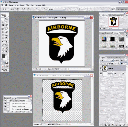Hide Layer 1 using its eye icon
The height and width of the screenshot is (127, 128).
click(101, 68)
